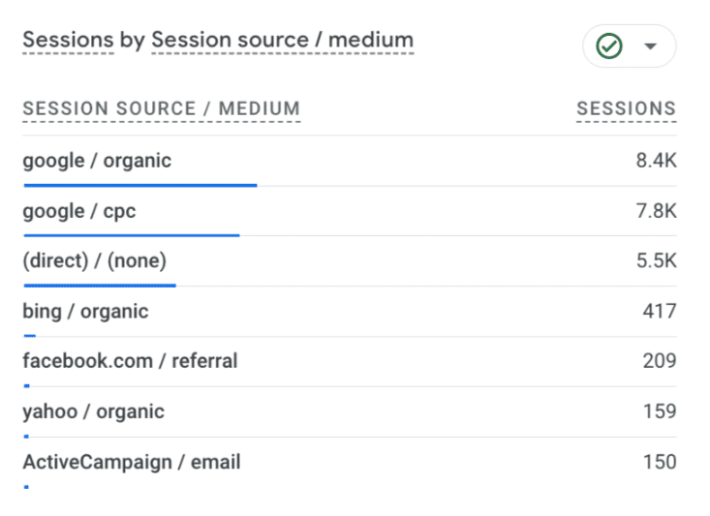
Task: Select the bing / organic row
Action: click(x=350, y=312)
